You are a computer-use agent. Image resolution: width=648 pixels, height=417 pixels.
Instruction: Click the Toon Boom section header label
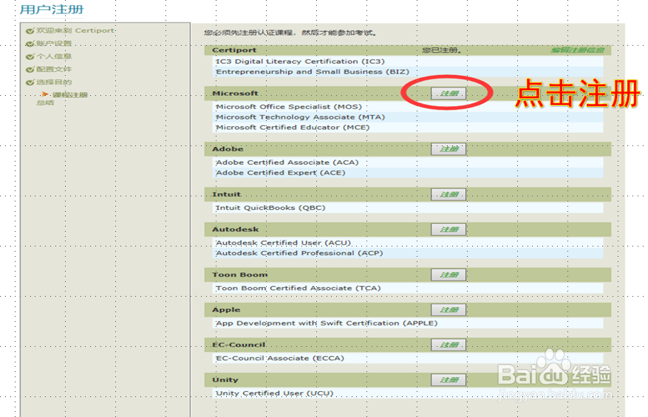[240, 275]
